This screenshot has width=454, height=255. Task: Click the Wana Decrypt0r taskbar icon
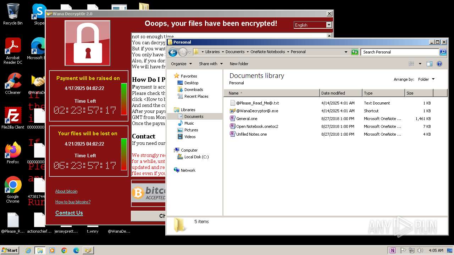[88, 250]
